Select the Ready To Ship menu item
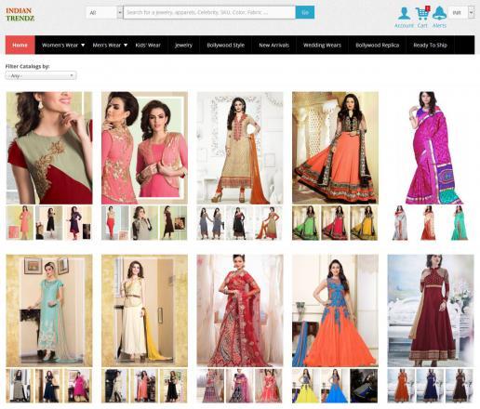 pyautogui.click(x=430, y=45)
